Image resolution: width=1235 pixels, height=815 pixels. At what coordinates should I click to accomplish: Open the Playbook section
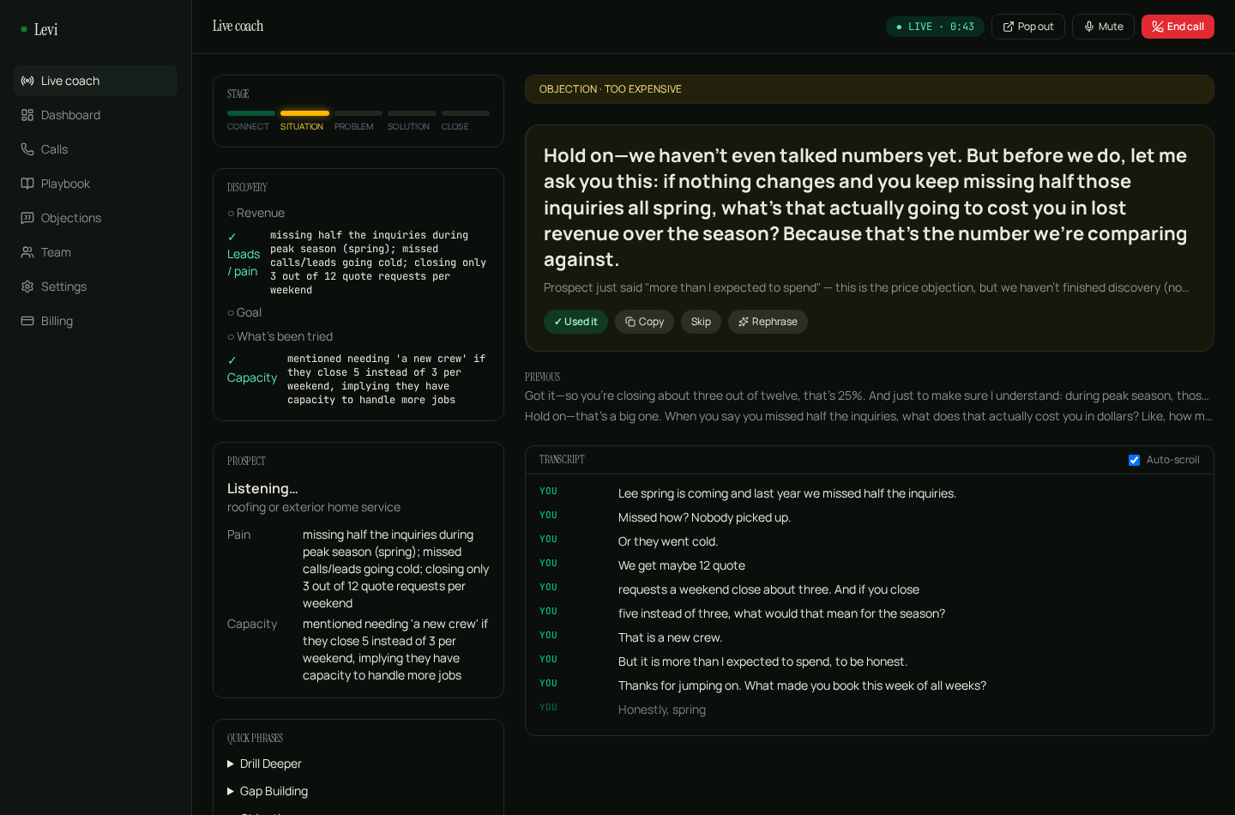(x=95, y=184)
